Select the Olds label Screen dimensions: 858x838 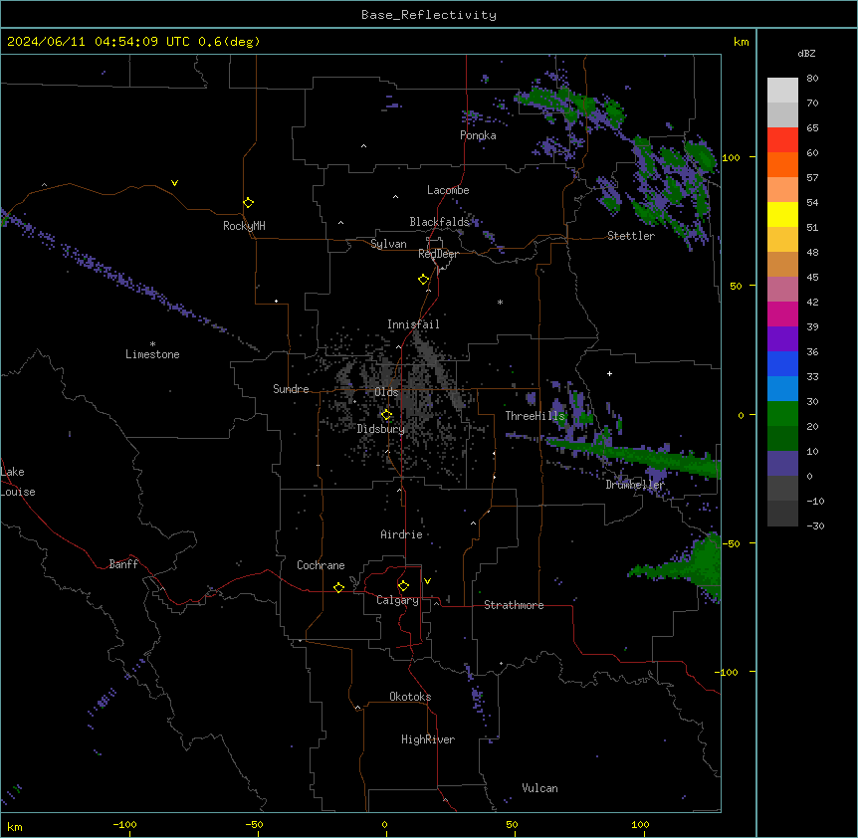[x=386, y=392]
